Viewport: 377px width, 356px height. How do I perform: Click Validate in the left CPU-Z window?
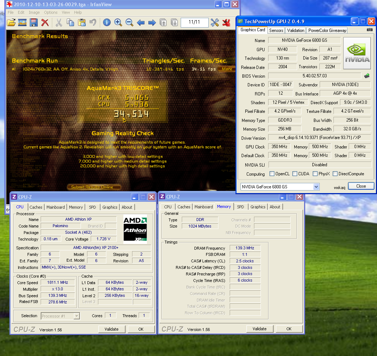pos(111,329)
